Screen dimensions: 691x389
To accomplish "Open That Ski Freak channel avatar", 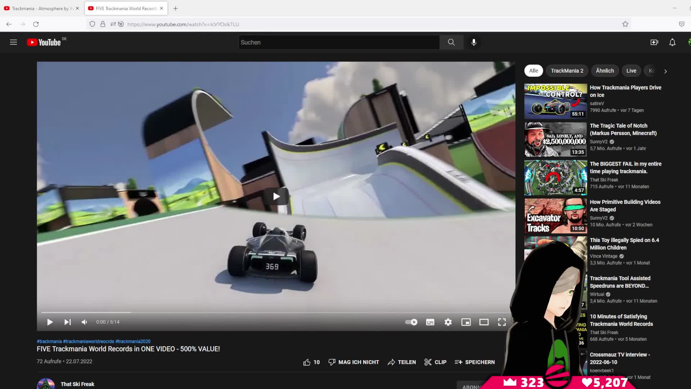I will coord(46,384).
